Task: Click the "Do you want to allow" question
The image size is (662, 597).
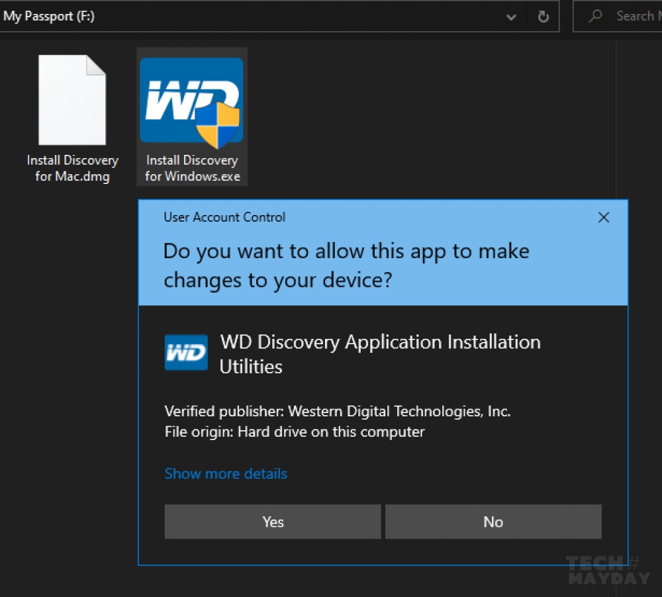Action: 346,265
